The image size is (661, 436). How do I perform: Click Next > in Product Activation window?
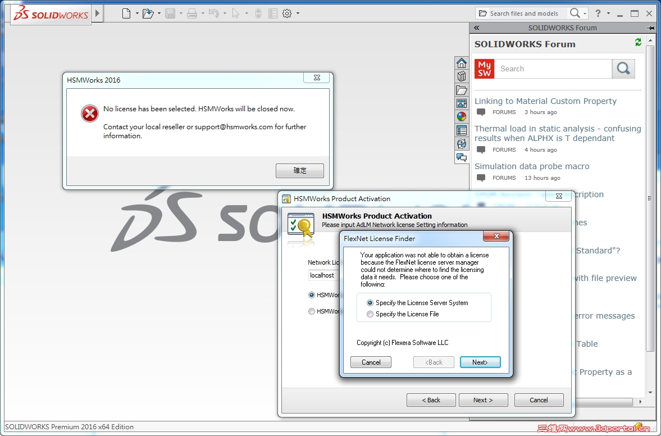[x=483, y=400]
